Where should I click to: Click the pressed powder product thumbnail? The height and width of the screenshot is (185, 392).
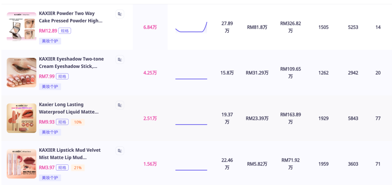coord(21,27)
